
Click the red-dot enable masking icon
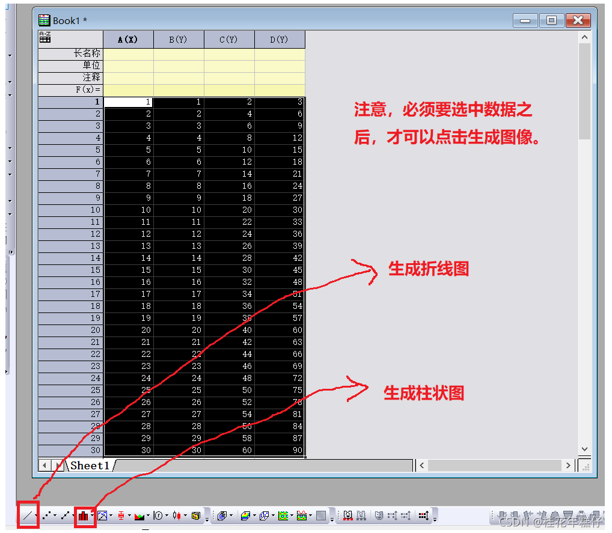click(423, 516)
